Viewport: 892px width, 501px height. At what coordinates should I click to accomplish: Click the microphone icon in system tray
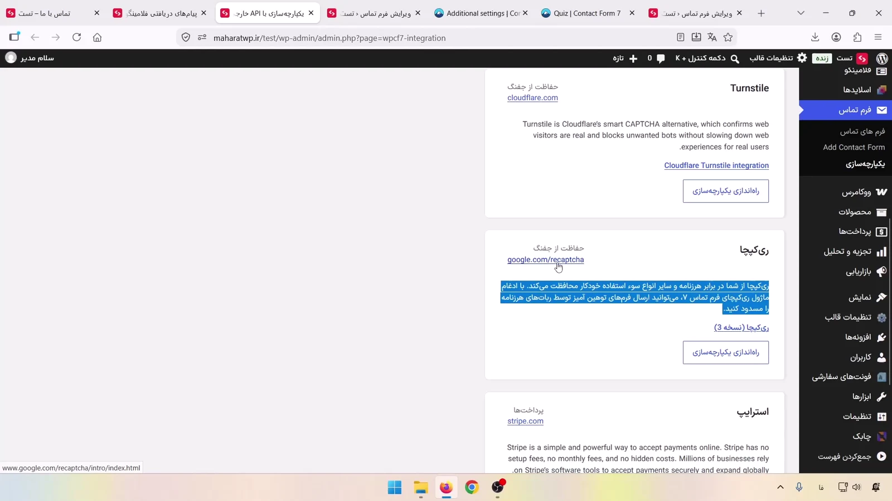pyautogui.click(x=799, y=487)
